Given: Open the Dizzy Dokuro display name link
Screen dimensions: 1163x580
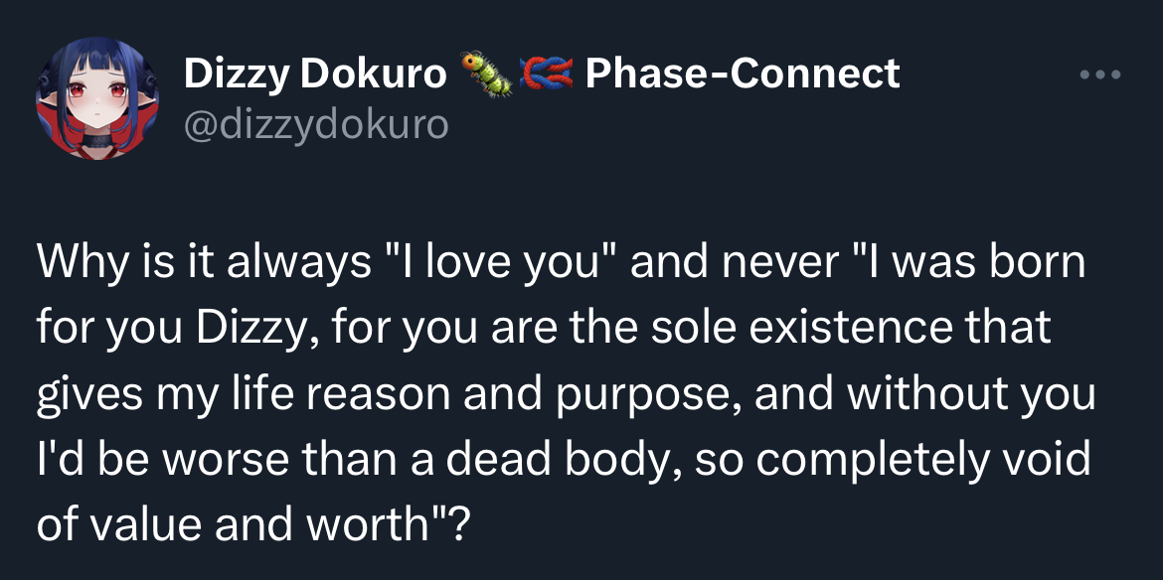Looking at the screenshot, I should click(315, 73).
